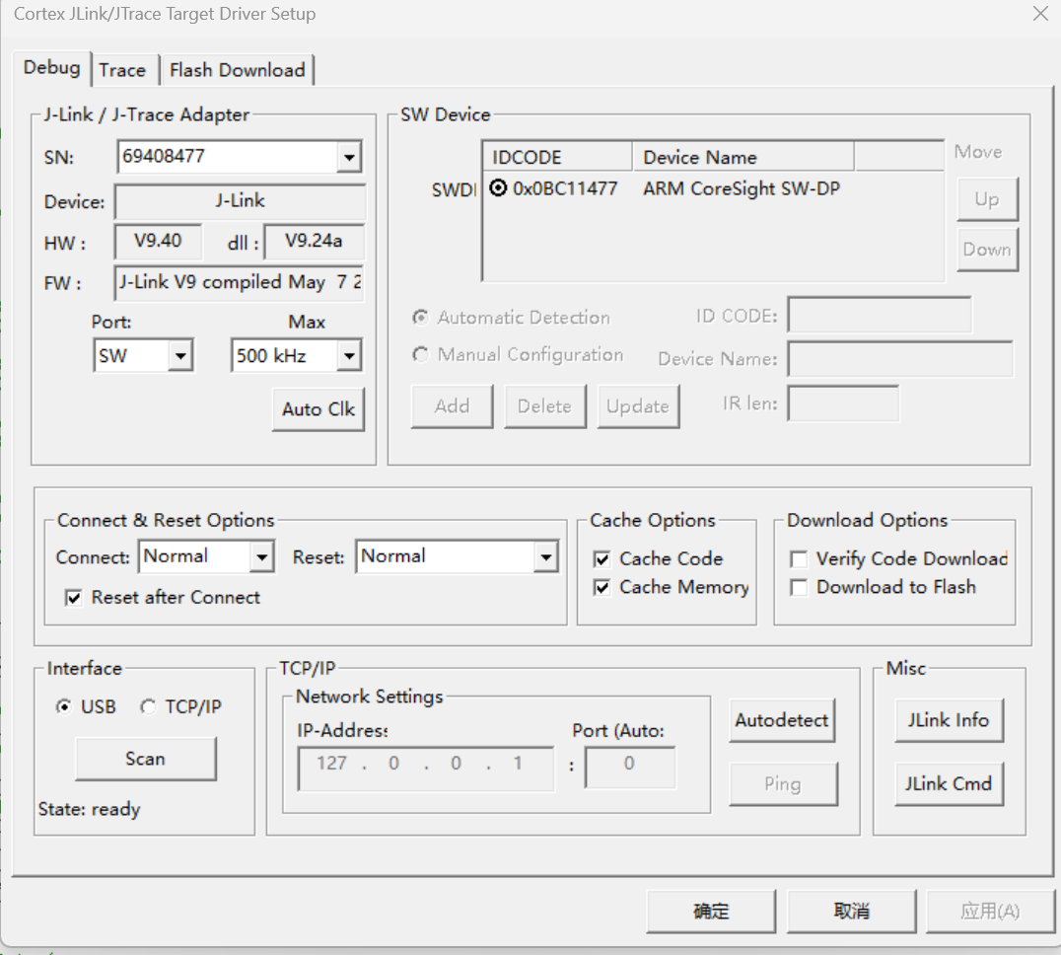
Task: Open the JLink Info dialog
Action: coord(948,720)
